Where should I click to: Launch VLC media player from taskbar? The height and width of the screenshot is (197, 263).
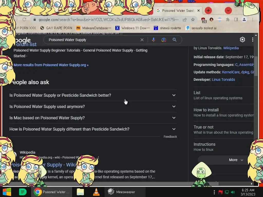pos(96,192)
